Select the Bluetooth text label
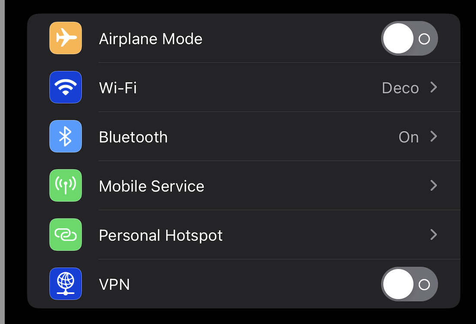The image size is (476, 324). pos(133,137)
